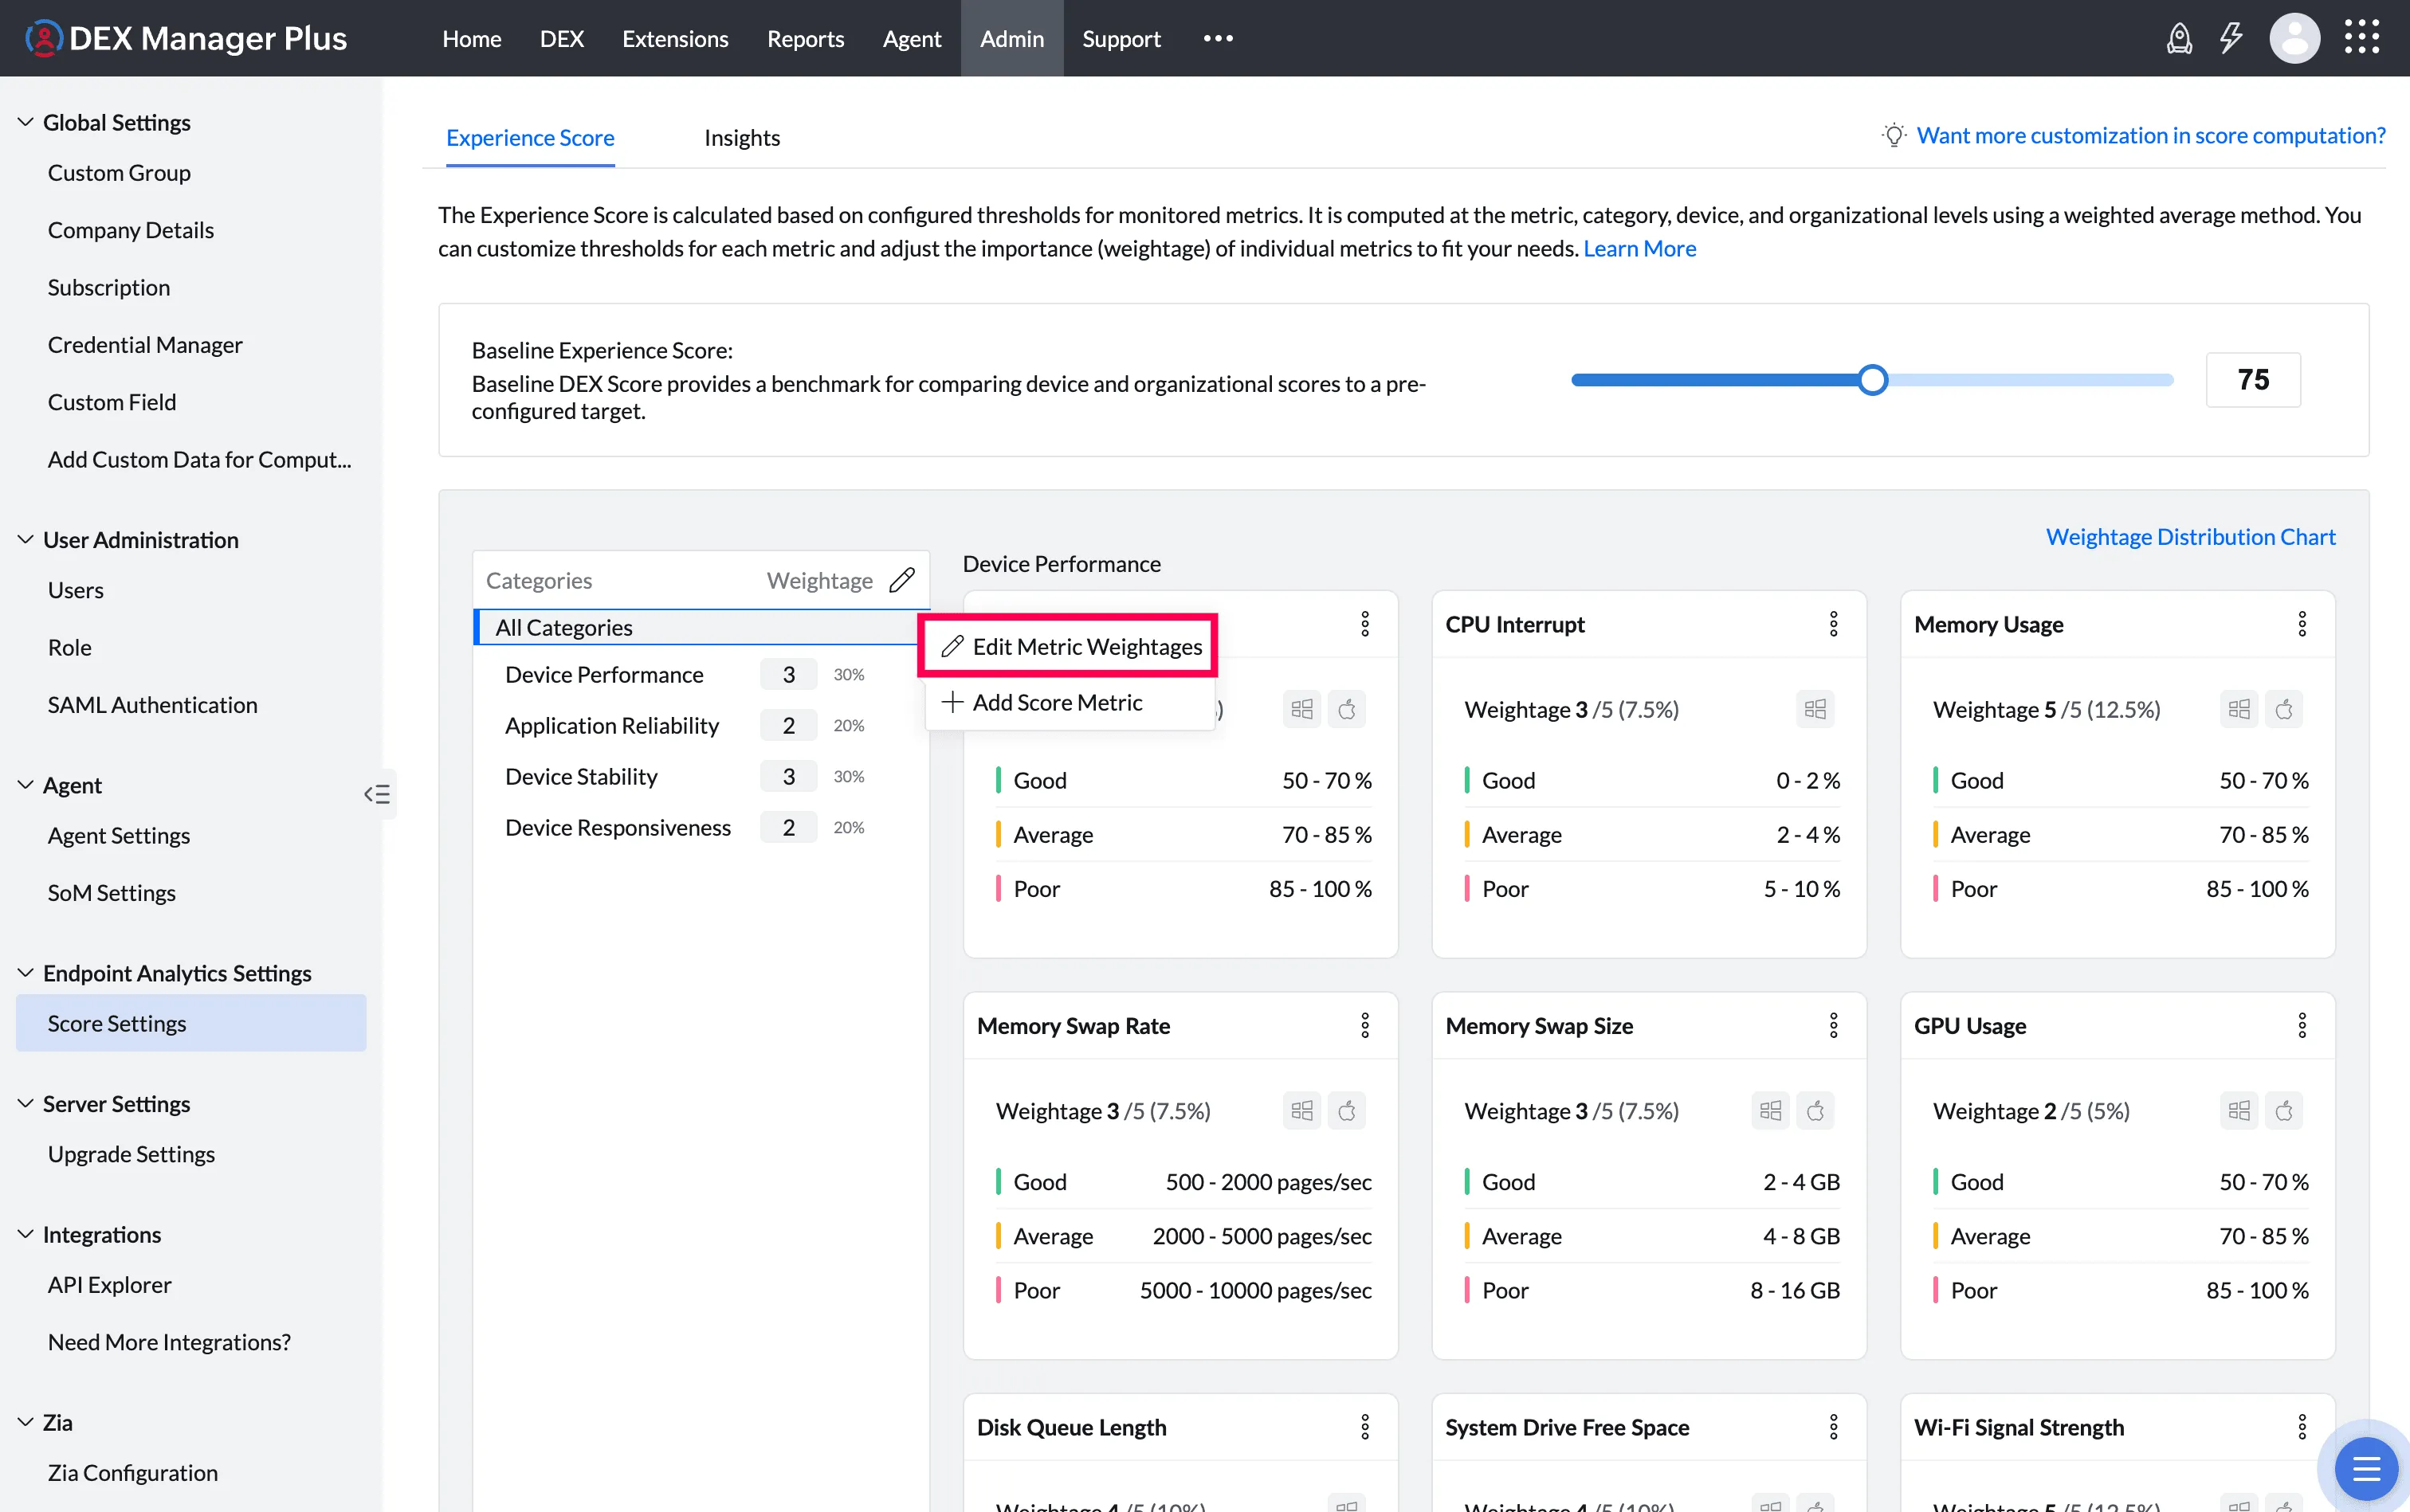Click the baseline score value field 75
The width and height of the screenshot is (2410, 1512).
click(x=2253, y=380)
